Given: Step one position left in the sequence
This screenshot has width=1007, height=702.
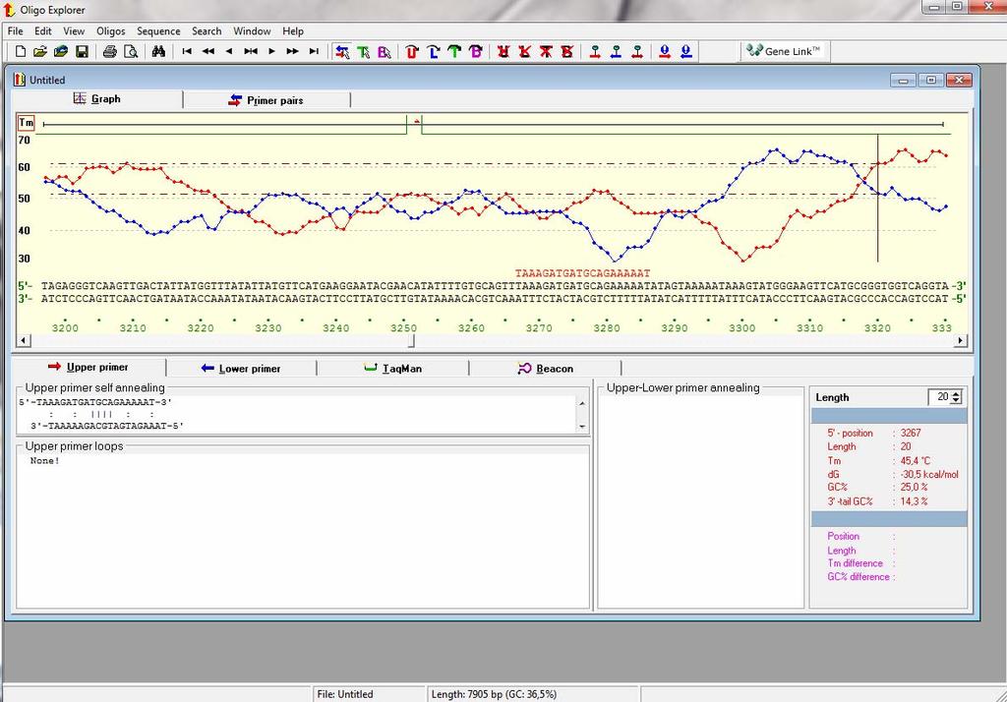Looking at the screenshot, I should (x=229, y=51).
